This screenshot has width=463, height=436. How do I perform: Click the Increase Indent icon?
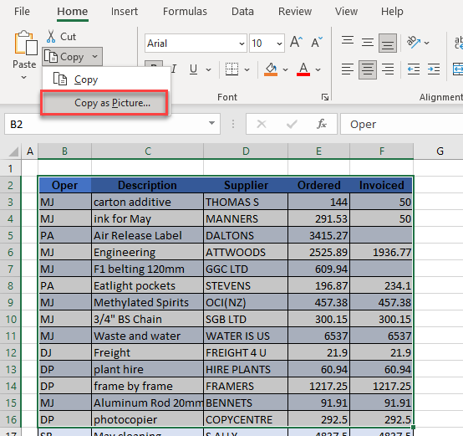pos(434,69)
